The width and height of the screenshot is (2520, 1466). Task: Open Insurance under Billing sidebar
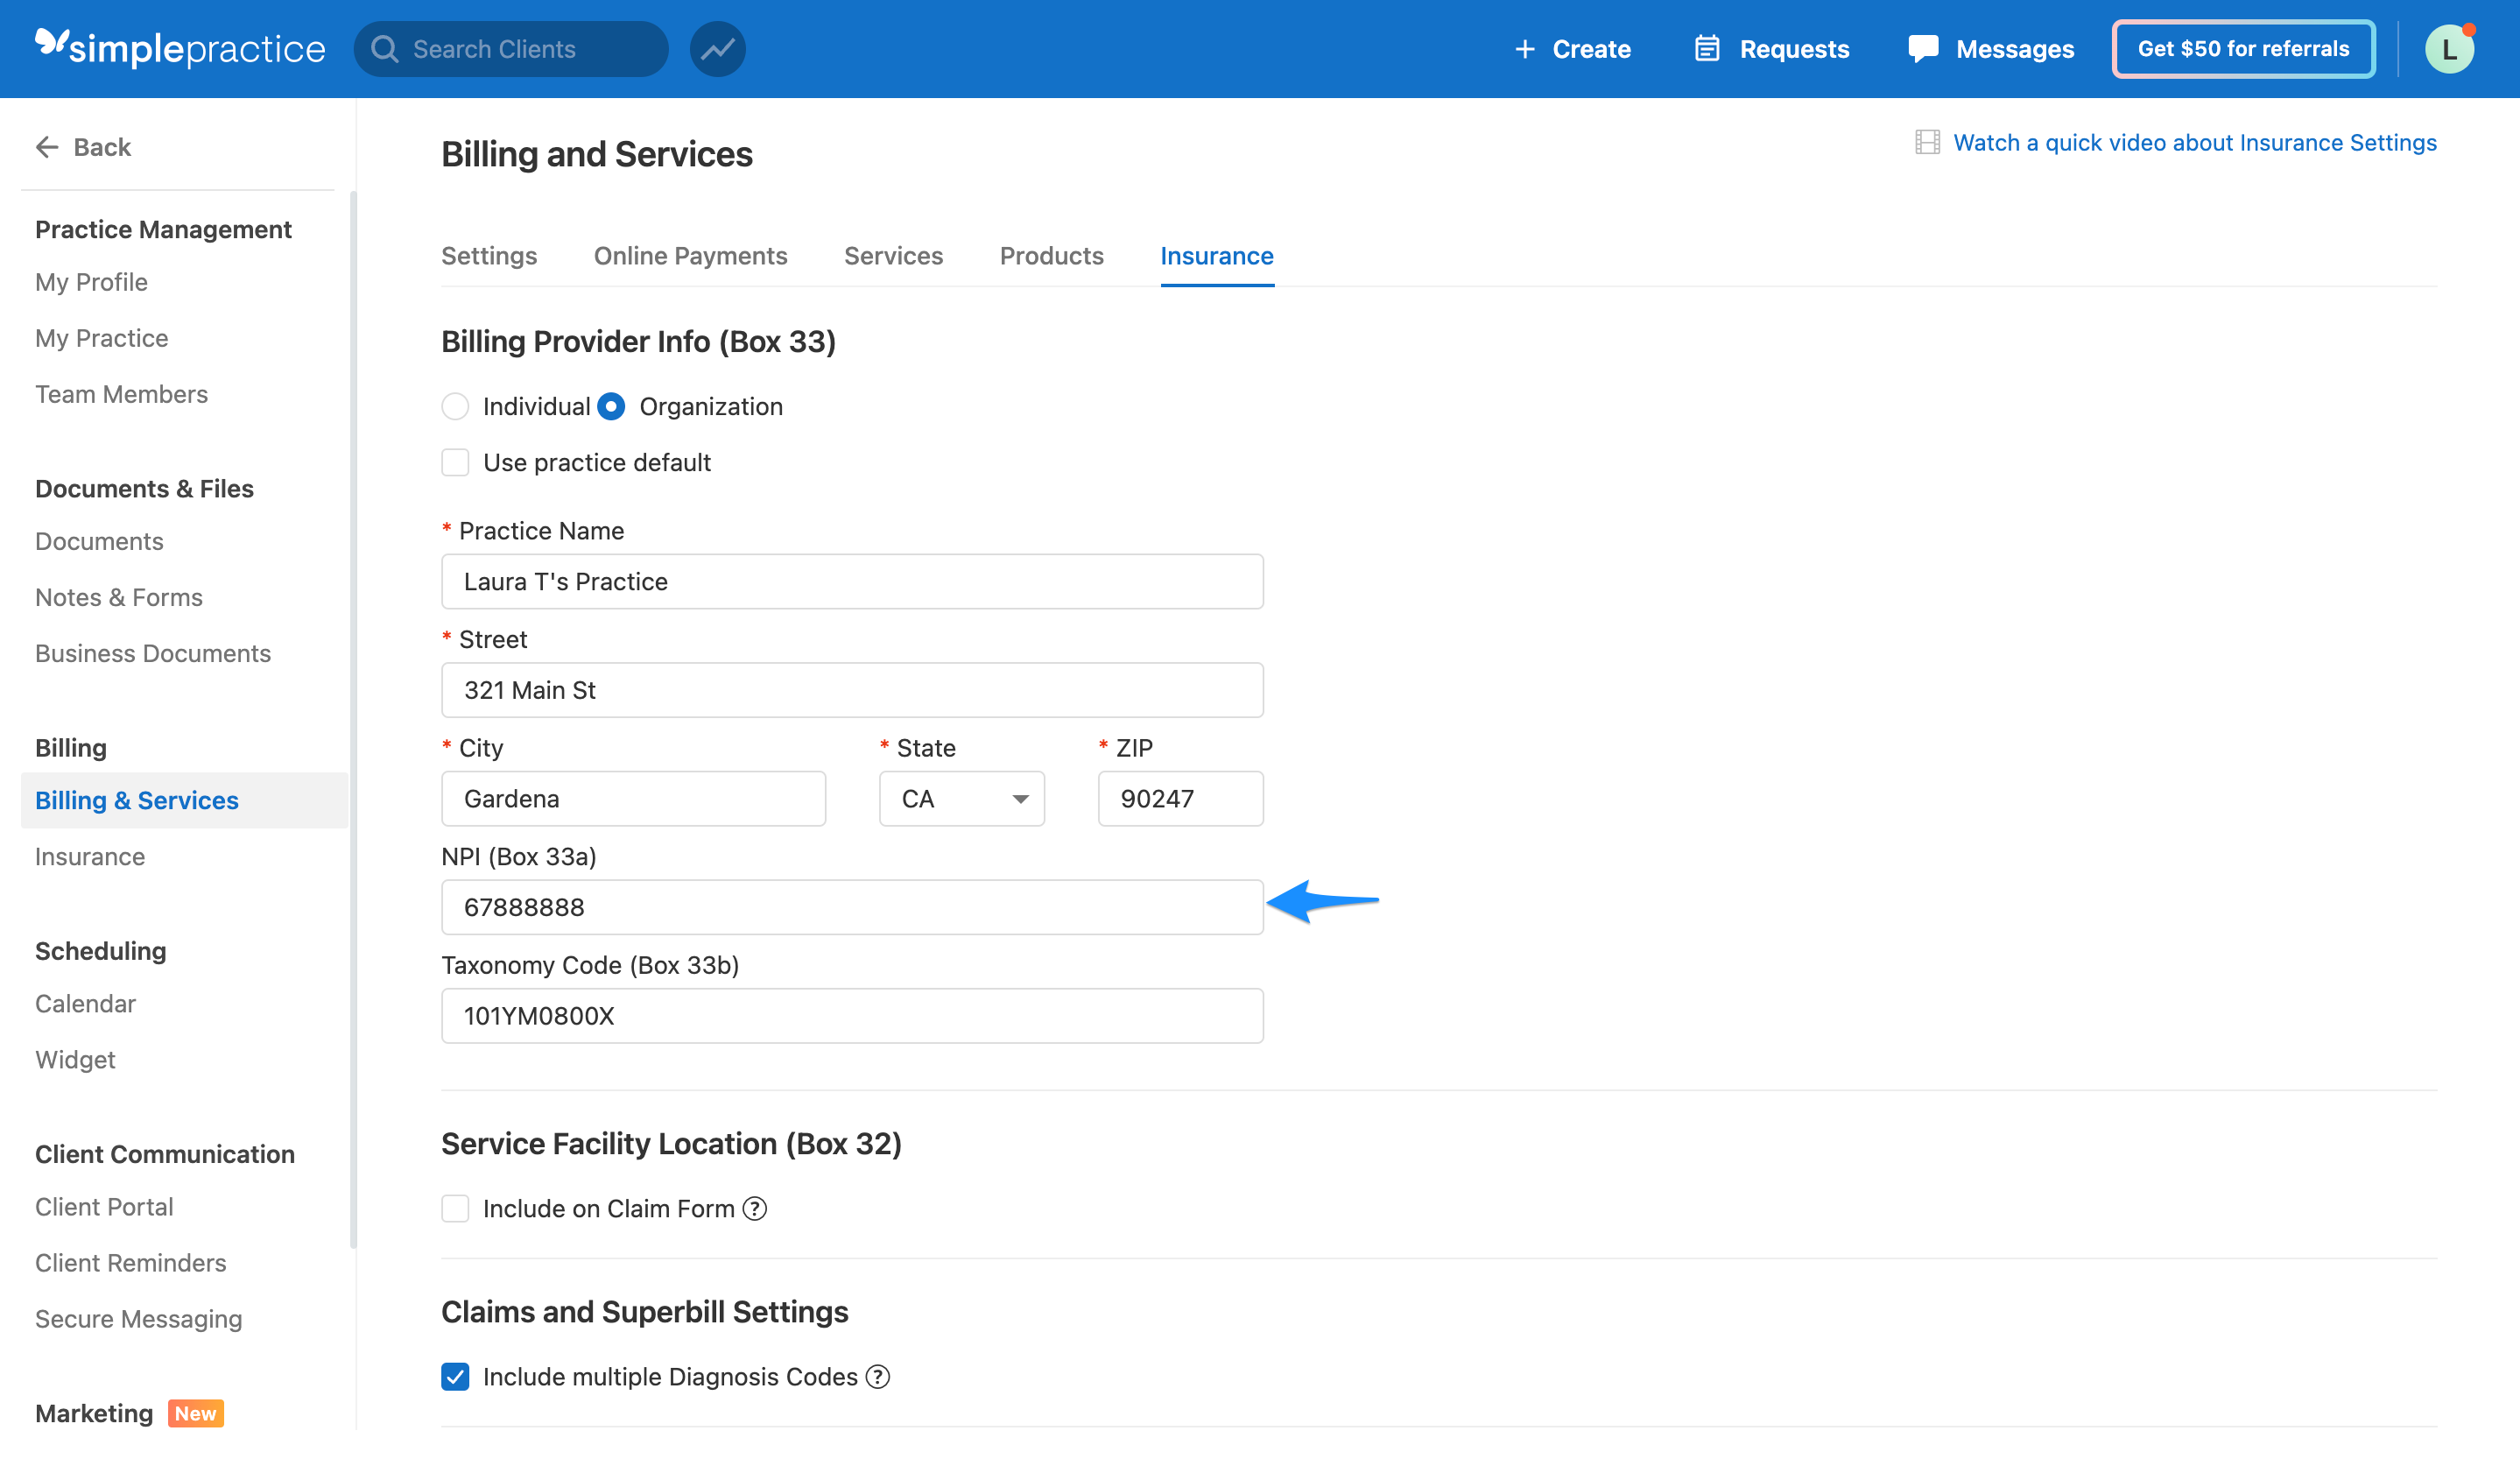(x=89, y=856)
